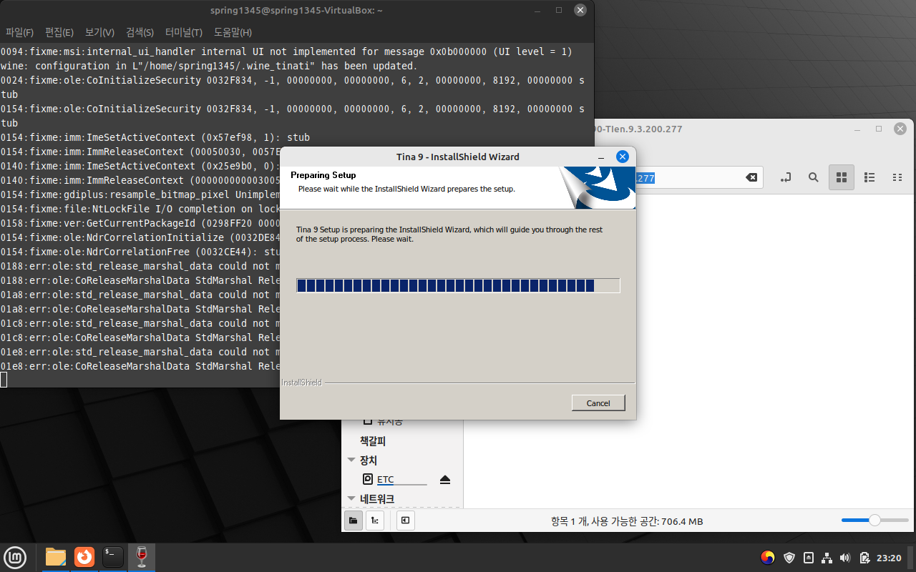
Task: Open the removable drives tray icon
Action: 808,558
